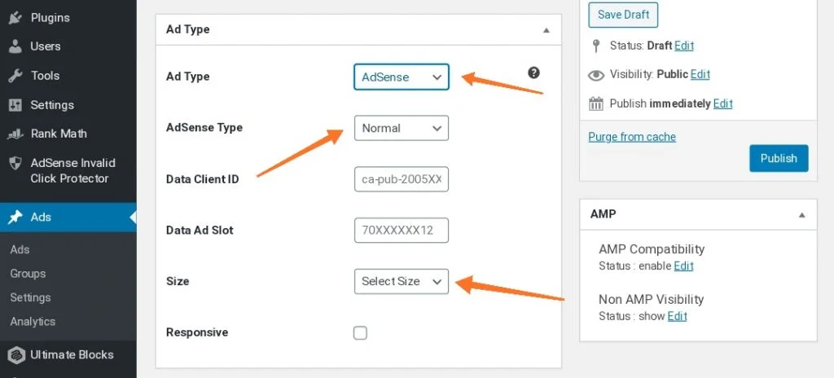The image size is (834, 378).
Task: Click the Visibility eye icon
Action: [596, 75]
